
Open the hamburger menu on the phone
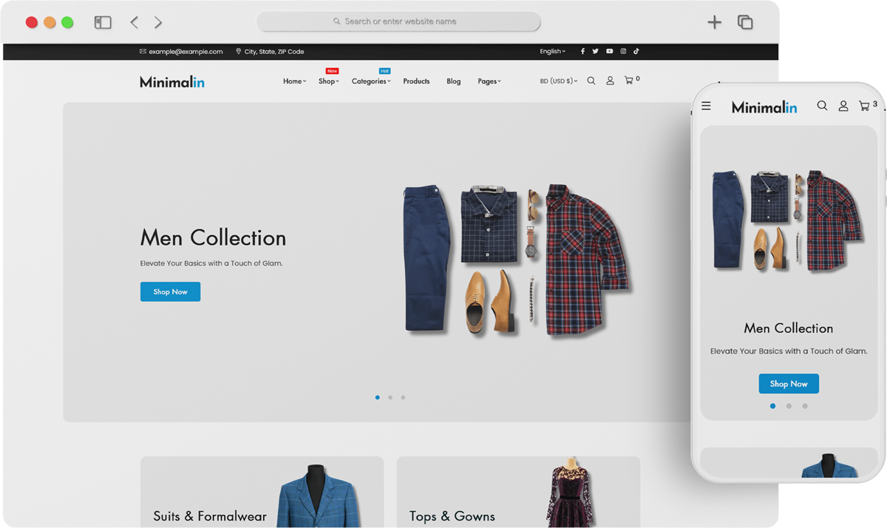tap(706, 106)
